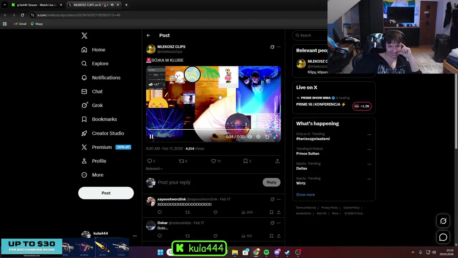Image resolution: width=458 pixels, height=258 pixels.
Task: Seek on the video progress bar
Action: pos(213,129)
